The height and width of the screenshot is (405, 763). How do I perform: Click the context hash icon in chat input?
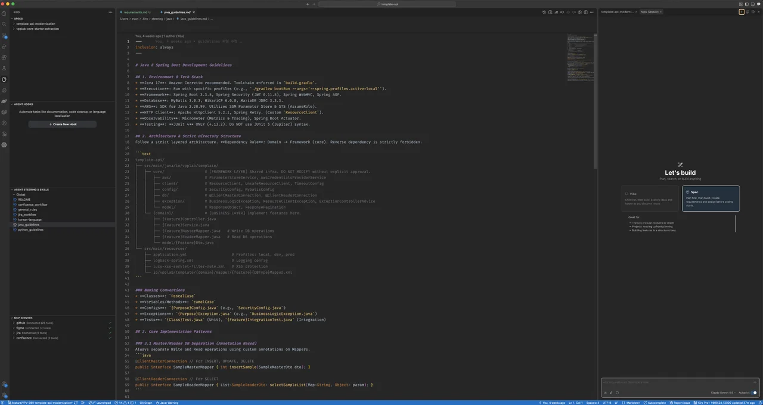pos(606,392)
